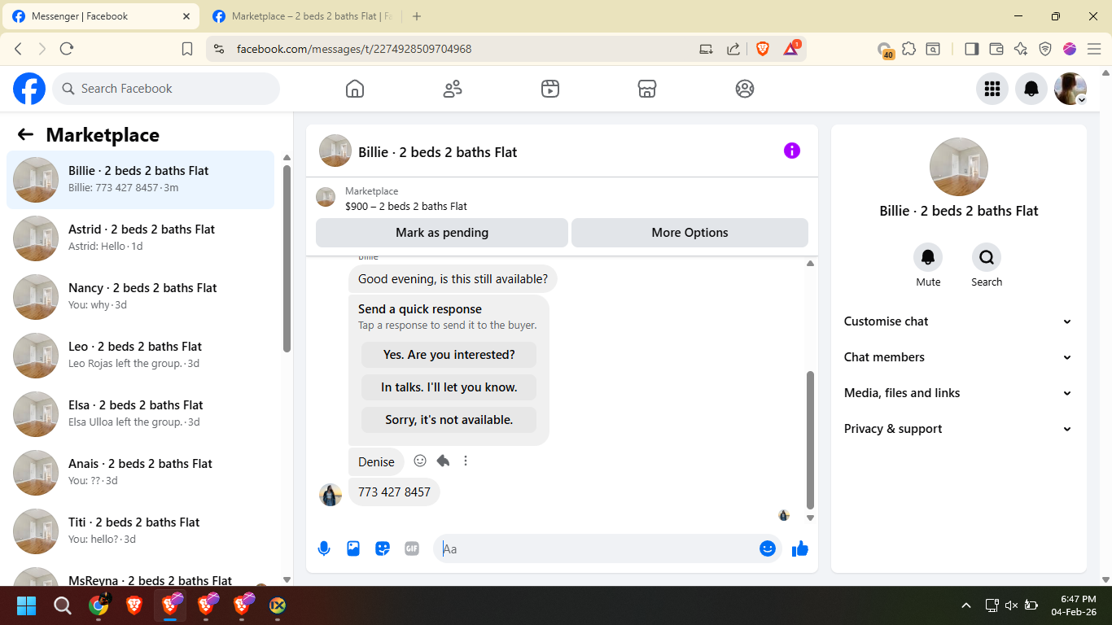
Task: Click the Brave Rewards triangle icon
Action: [x=791, y=49]
